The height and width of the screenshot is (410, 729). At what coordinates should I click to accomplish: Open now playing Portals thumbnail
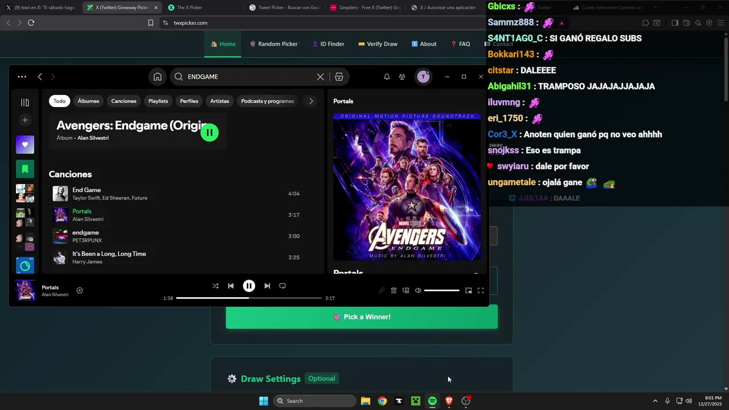(25, 290)
